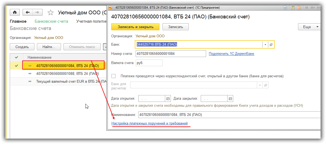Click the Уютный дом ООО organization value in dialog

(150, 36)
